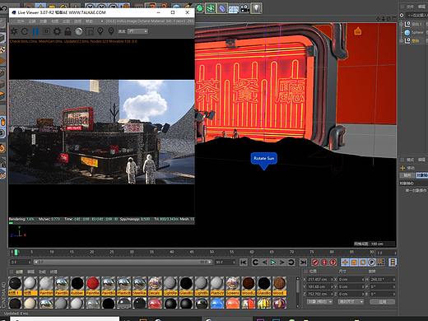Viewport: 428px width, 321px height.
Task: Click the X position input field
Action: pos(319,279)
